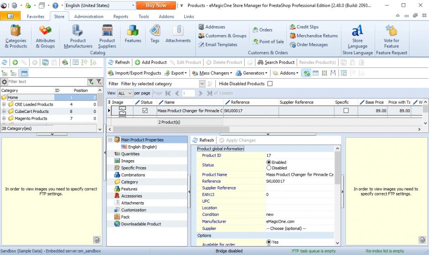The width and height of the screenshot is (429, 255).
Task: Open Mass Changers dropdown
Action: click(x=212, y=73)
